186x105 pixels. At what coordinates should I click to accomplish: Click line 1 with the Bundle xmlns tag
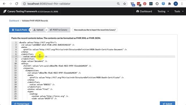[x=38, y=43]
